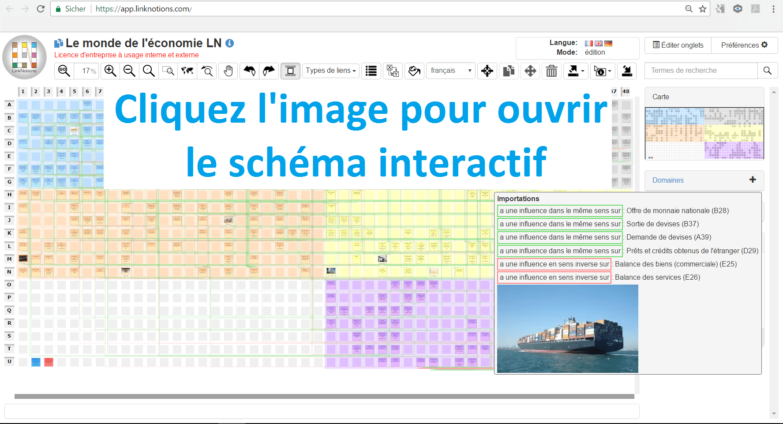Zoom out with the minus magnifier
The width and height of the screenshot is (783, 424).
(129, 71)
